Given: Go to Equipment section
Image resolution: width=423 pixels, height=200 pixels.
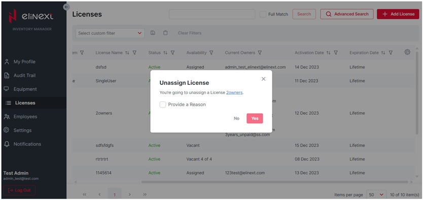Looking at the screenshot, I should [x=25, y=89].
